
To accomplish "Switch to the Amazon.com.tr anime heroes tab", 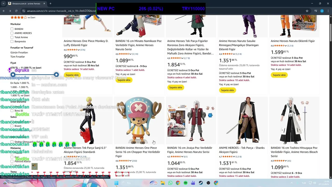I will point(26,4).
